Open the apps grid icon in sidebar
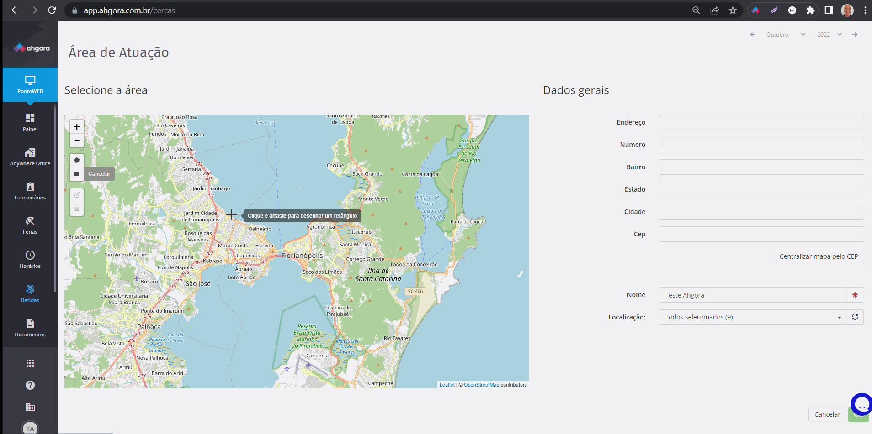The width and height of the screenshot is (872, 434). 30,363
